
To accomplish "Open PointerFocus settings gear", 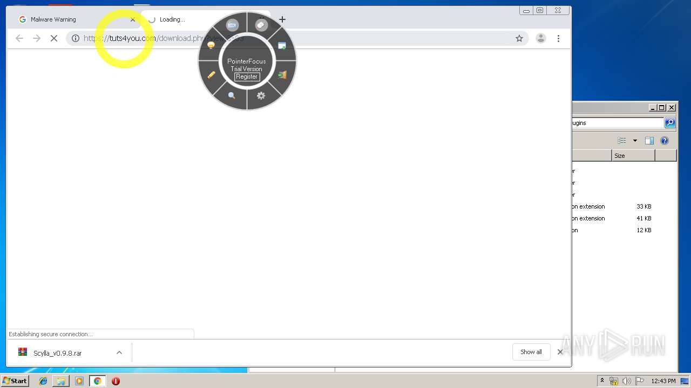I will tap(261, 95).
